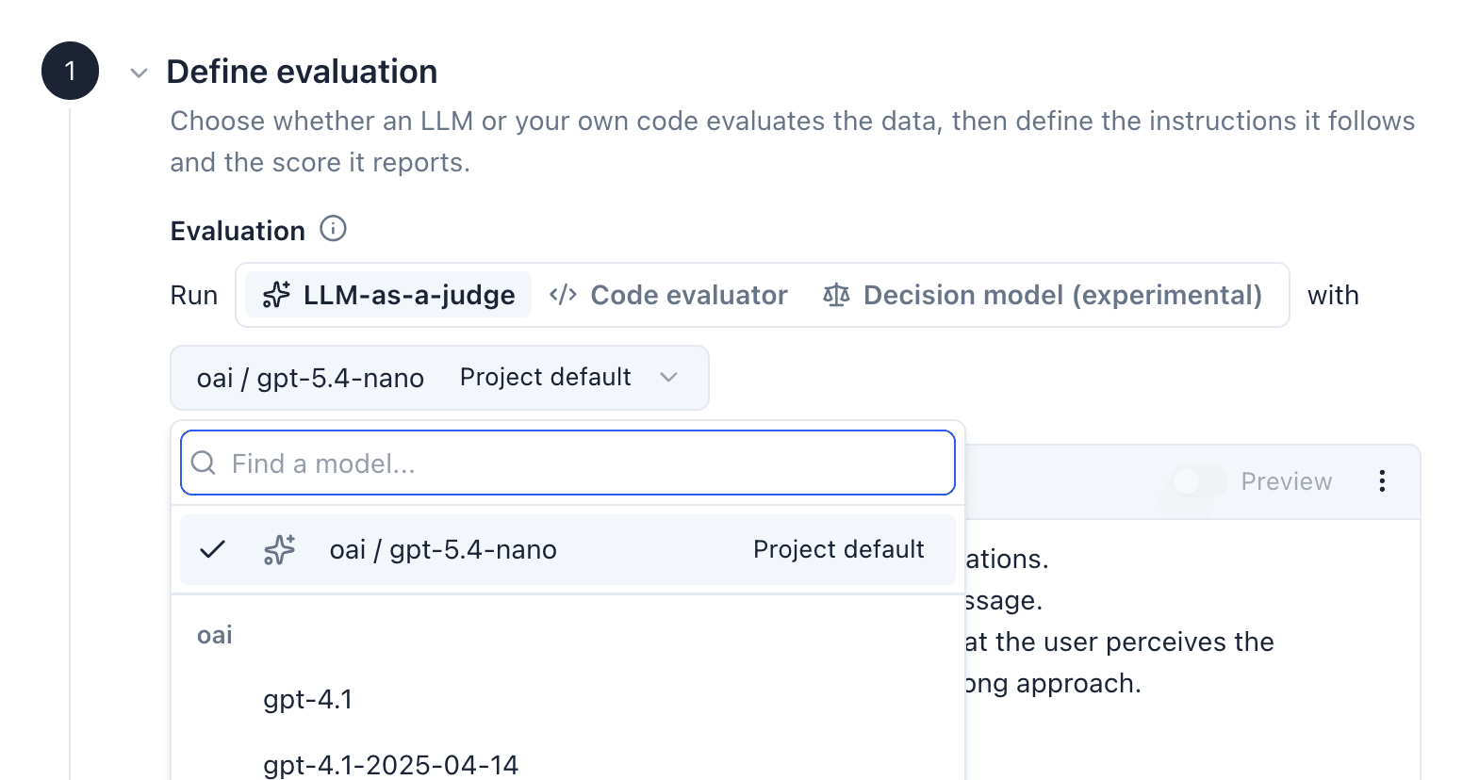The width and height of the screenshot is (1463, 780).
Task: Collapse the Define evaluation section chevron
Action: [139, 73]
